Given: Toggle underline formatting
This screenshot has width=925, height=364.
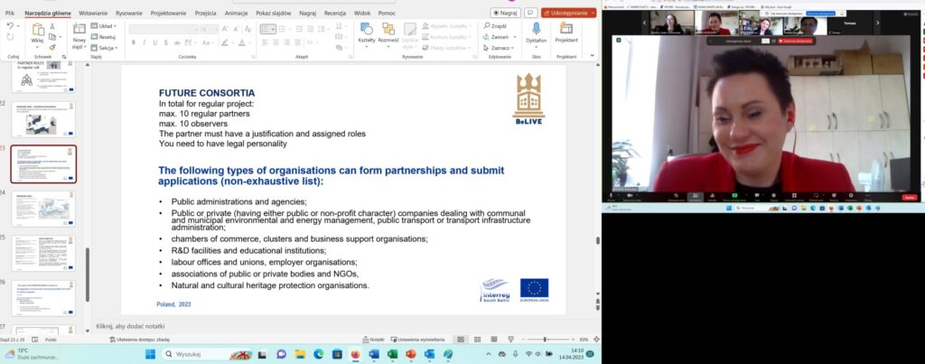Looking at the screenshot, I should tap(155, 42).
